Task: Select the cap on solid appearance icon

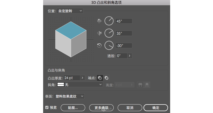Action: tap(100, 78)
